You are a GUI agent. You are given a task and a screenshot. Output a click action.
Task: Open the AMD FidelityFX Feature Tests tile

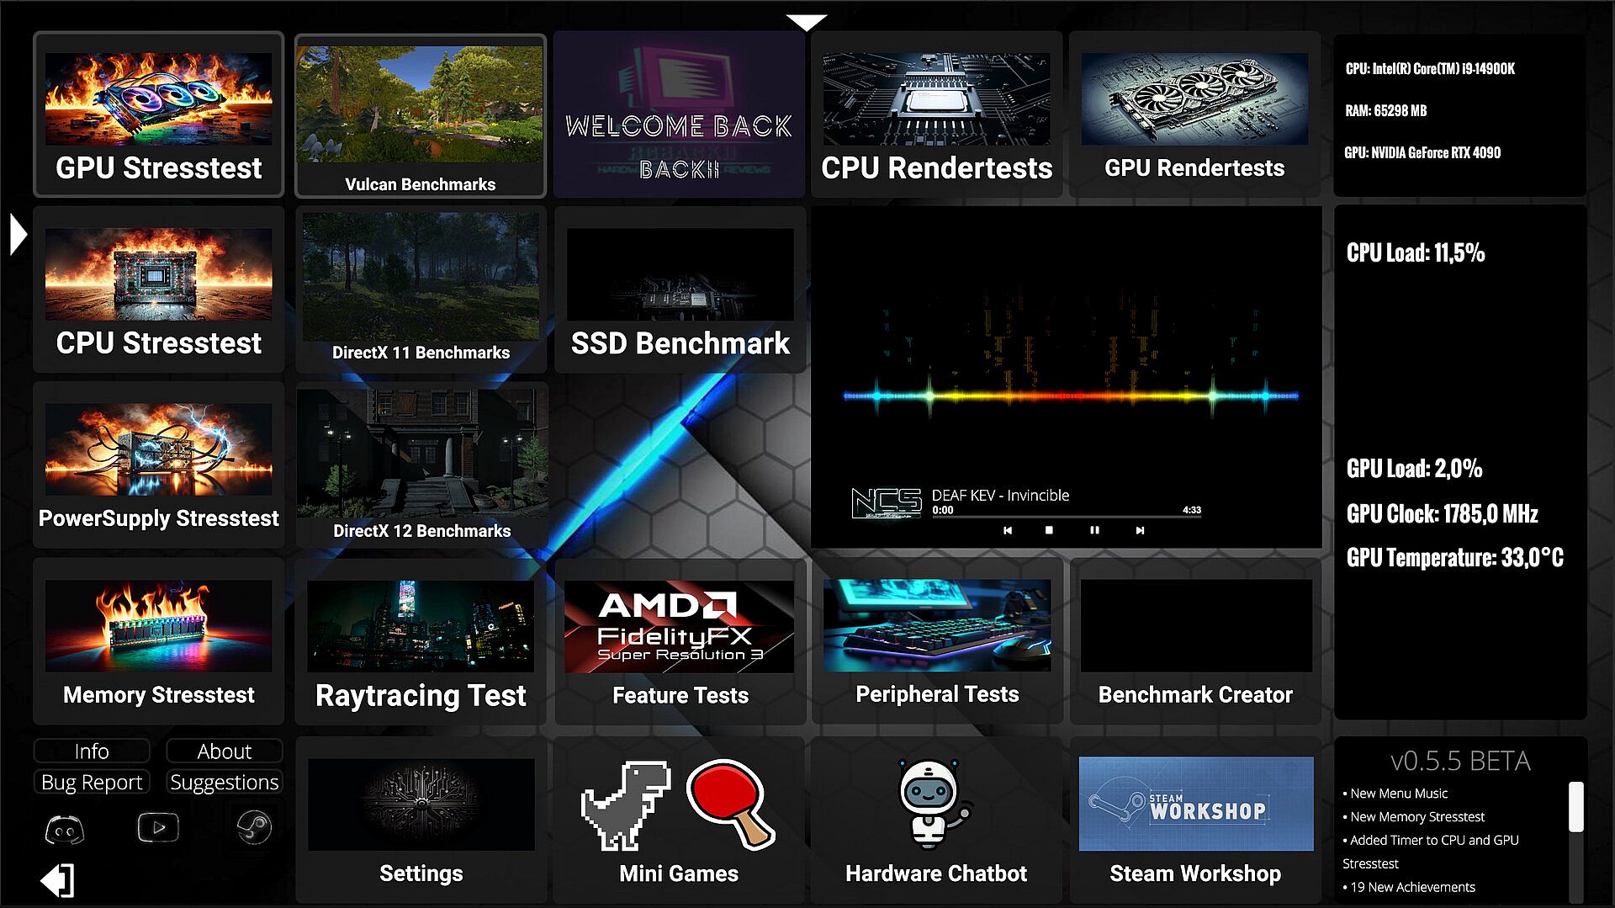click(x=680, y=641)
